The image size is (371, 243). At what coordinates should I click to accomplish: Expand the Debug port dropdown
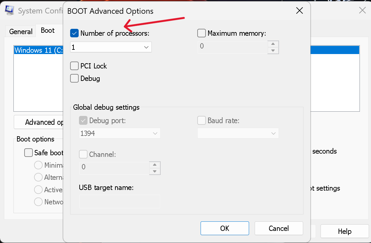[120, 133]
